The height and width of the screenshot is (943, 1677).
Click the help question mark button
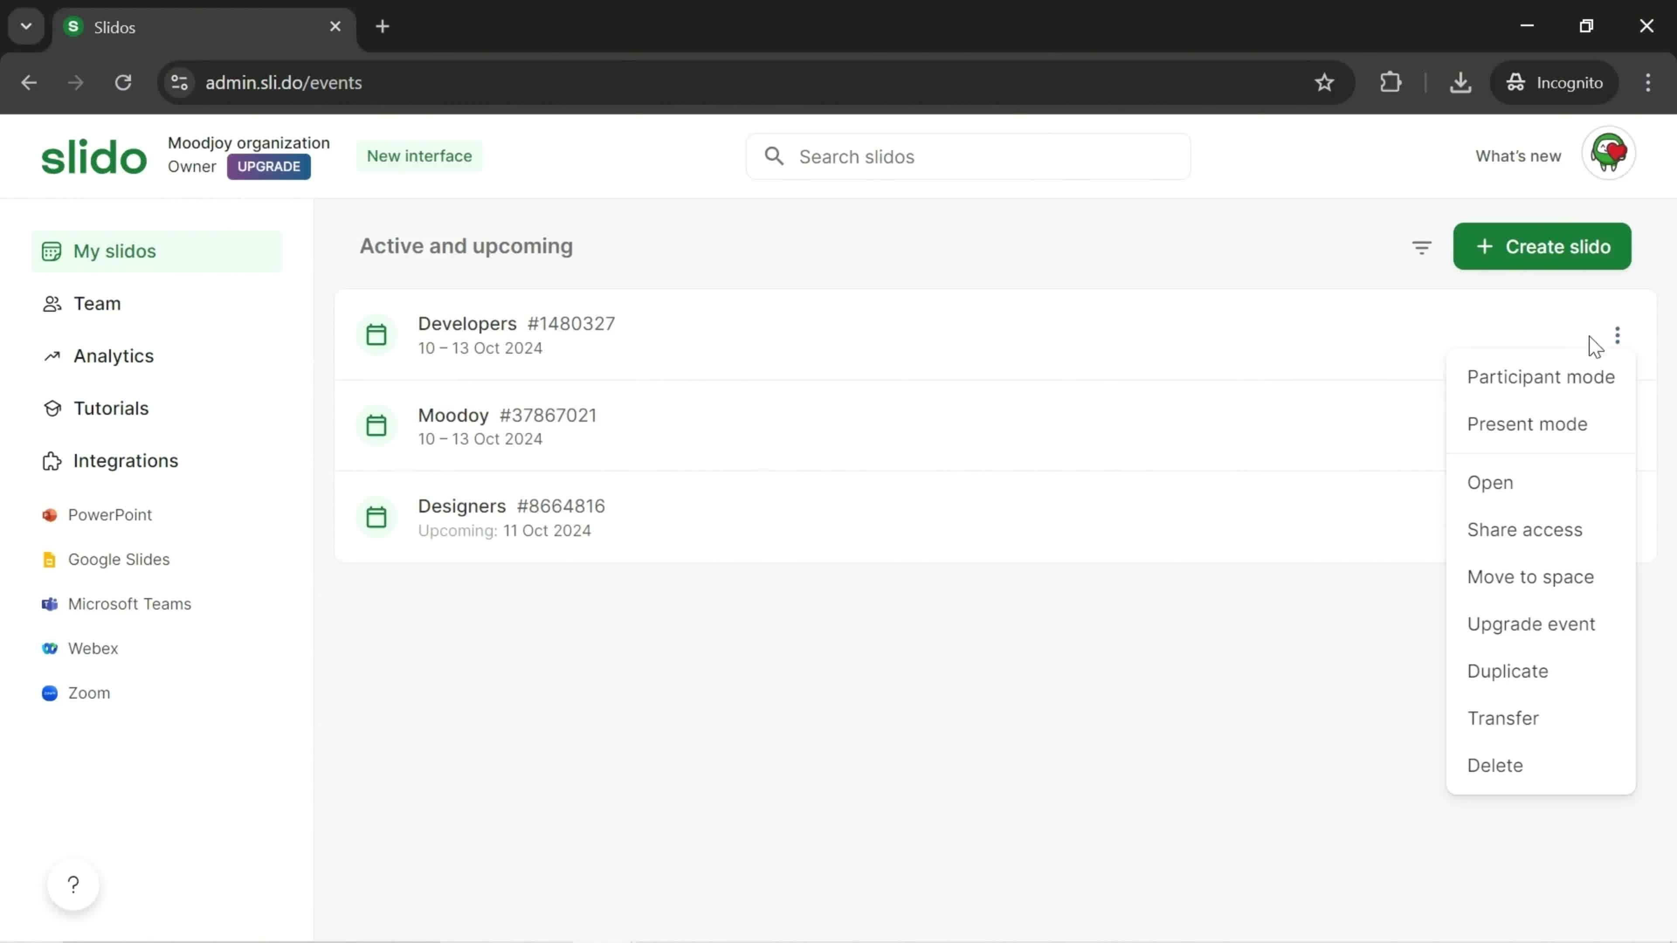(72, 884)
